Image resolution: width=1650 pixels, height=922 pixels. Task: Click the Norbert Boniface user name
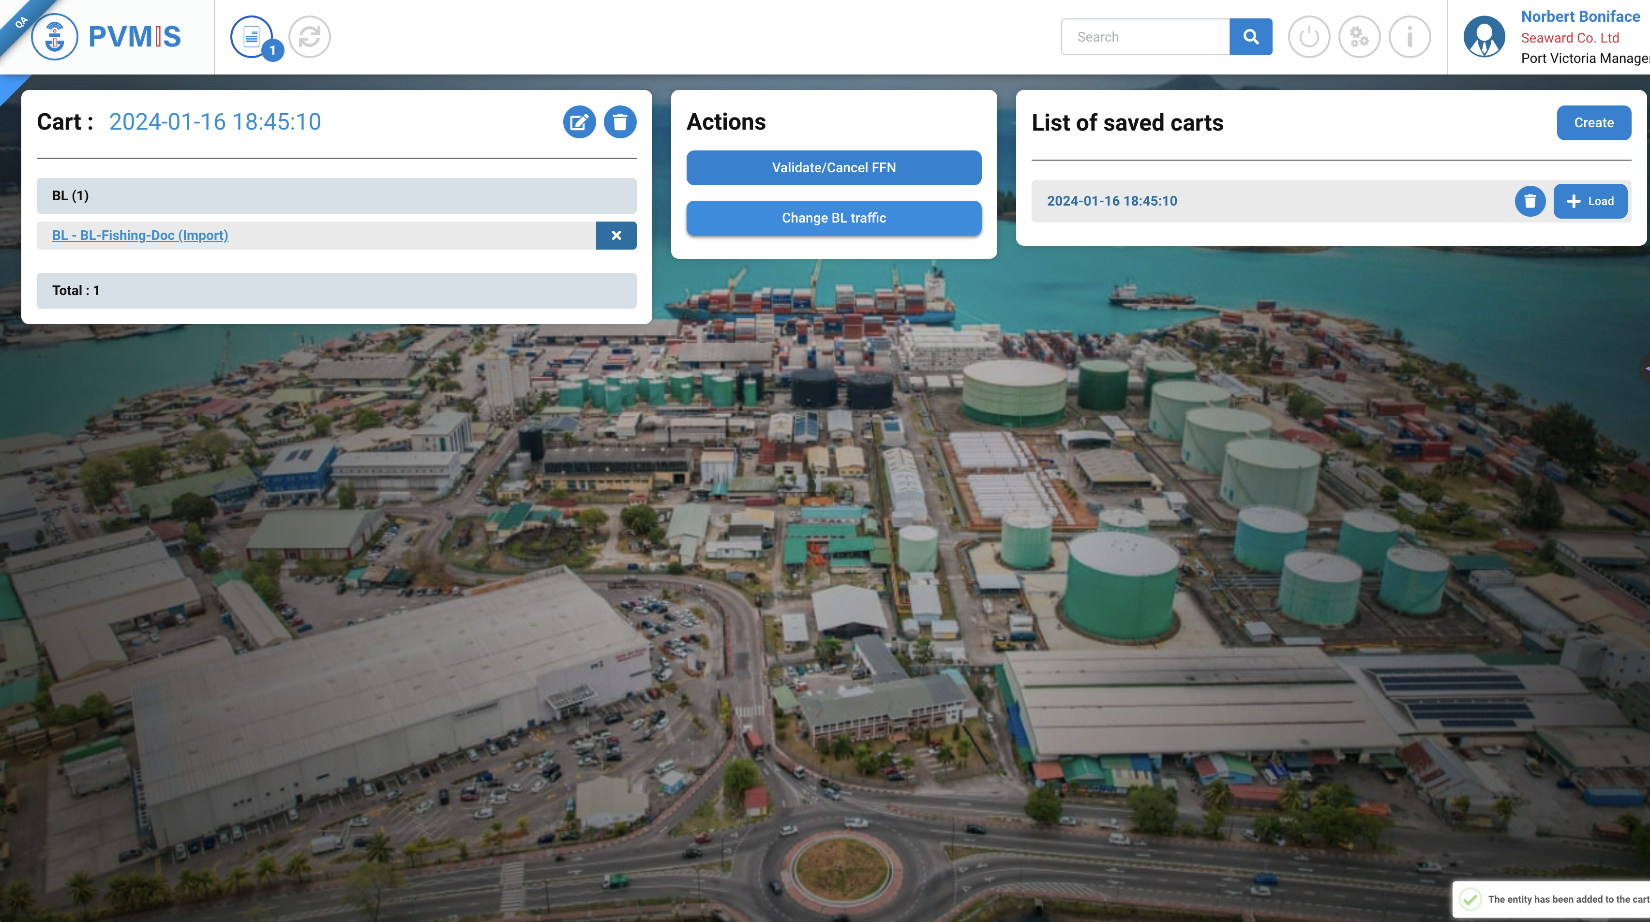[x=1579, y=16]
